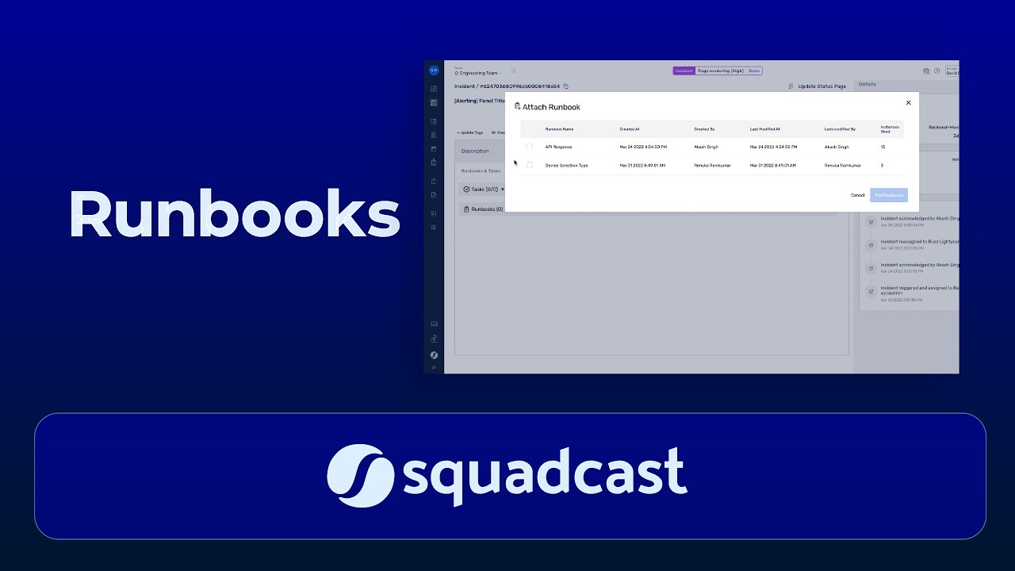Expand the sidebar with double-chevron icon
Image resolution: width=1015 pixels, height=571 pixels.
click(x=434, y=367)
